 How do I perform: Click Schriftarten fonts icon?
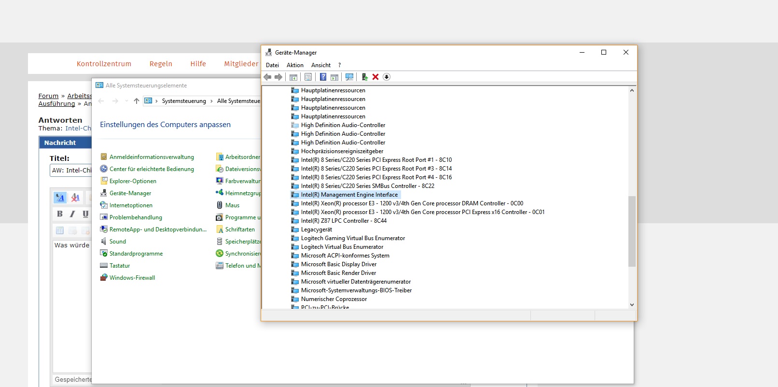[220, 229]
